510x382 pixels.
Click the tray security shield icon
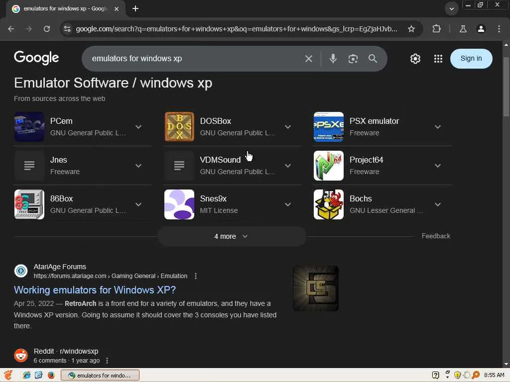(457, 375)
